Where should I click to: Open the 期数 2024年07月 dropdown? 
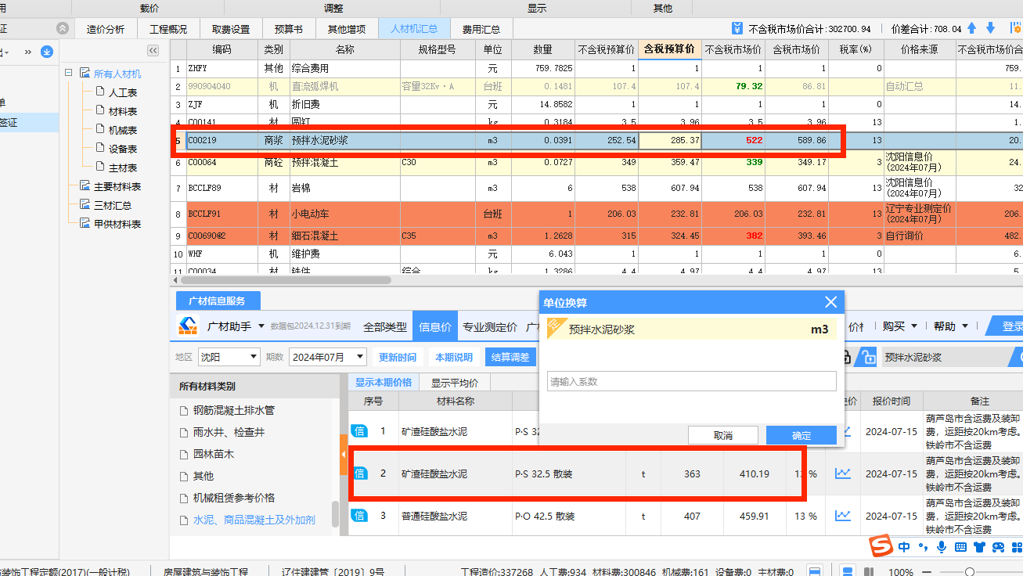(359, 357)
